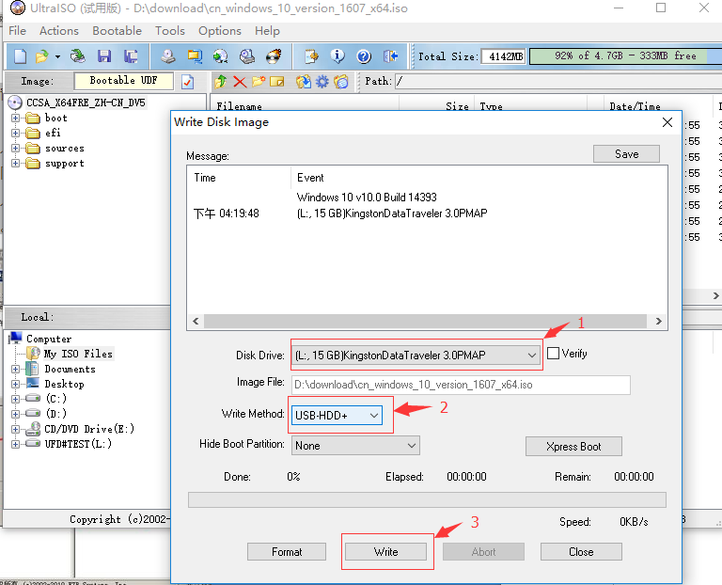Click the Image File path field
The image size is (722, 585).
[x=461, y=385]
